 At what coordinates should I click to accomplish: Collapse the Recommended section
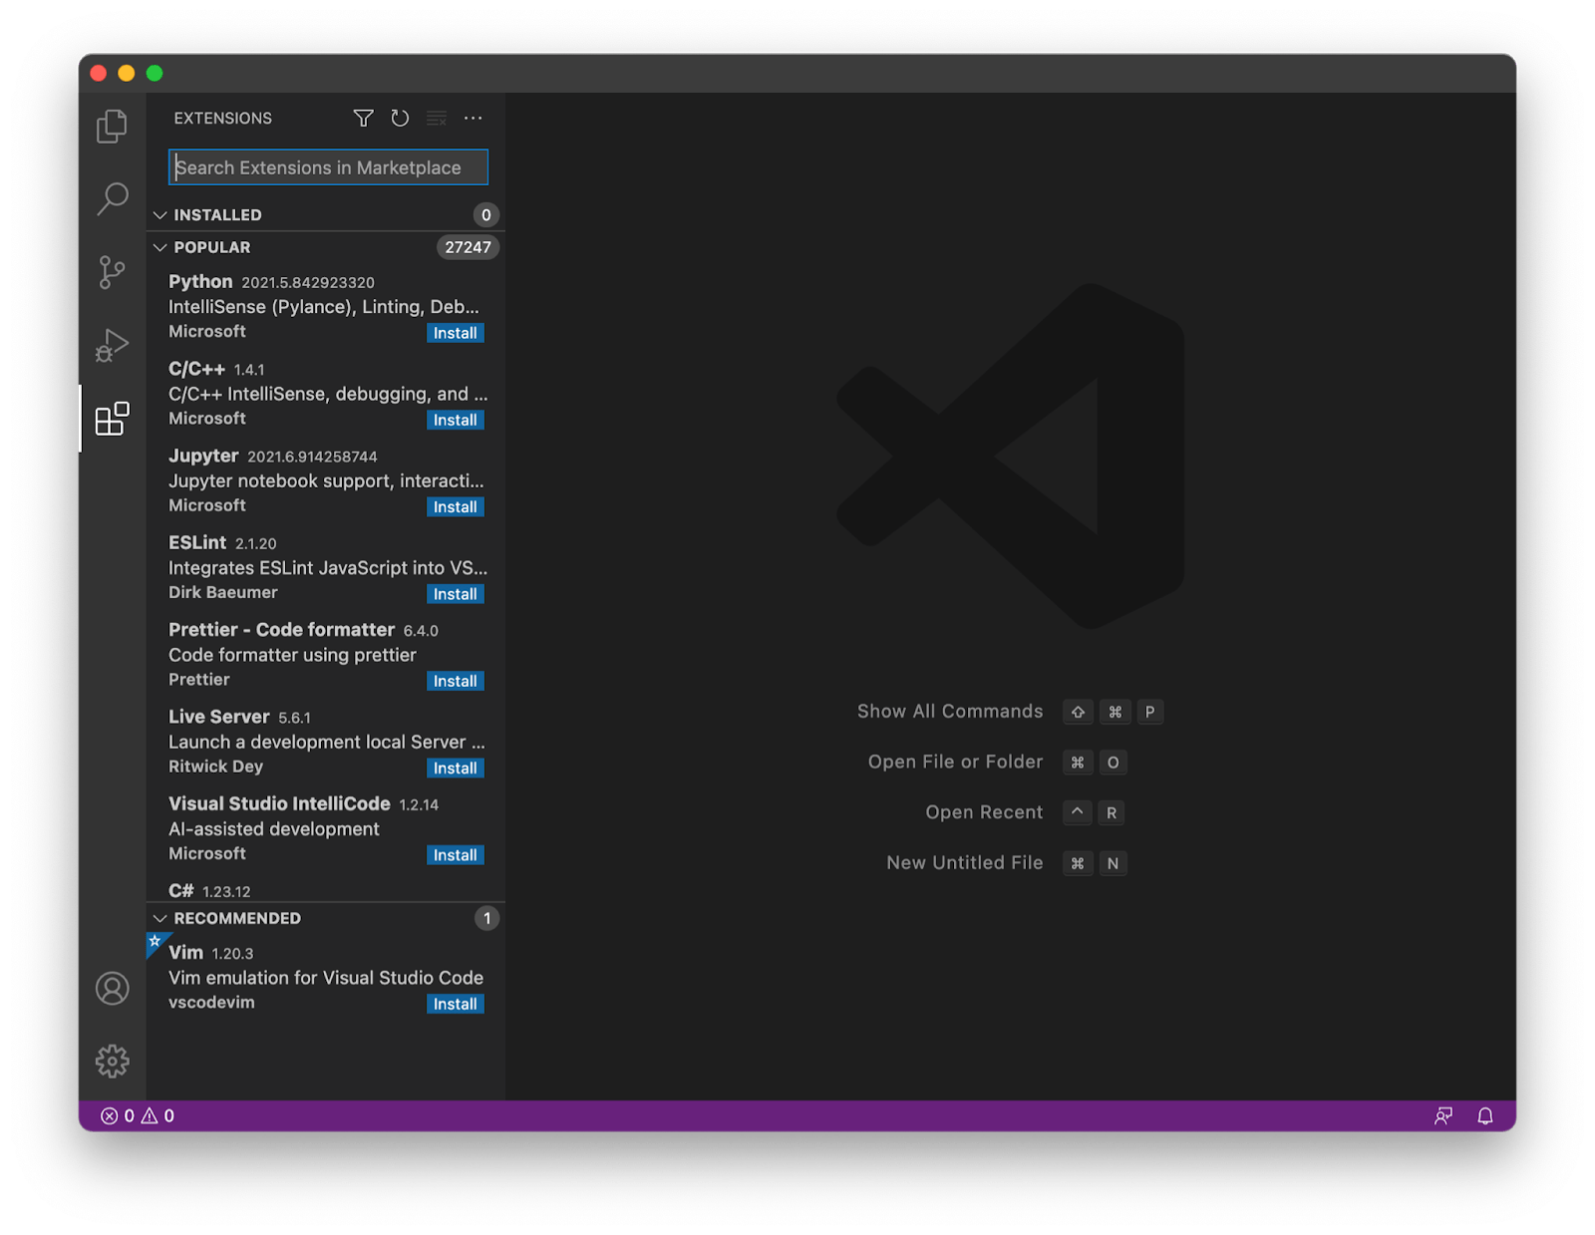326,918
